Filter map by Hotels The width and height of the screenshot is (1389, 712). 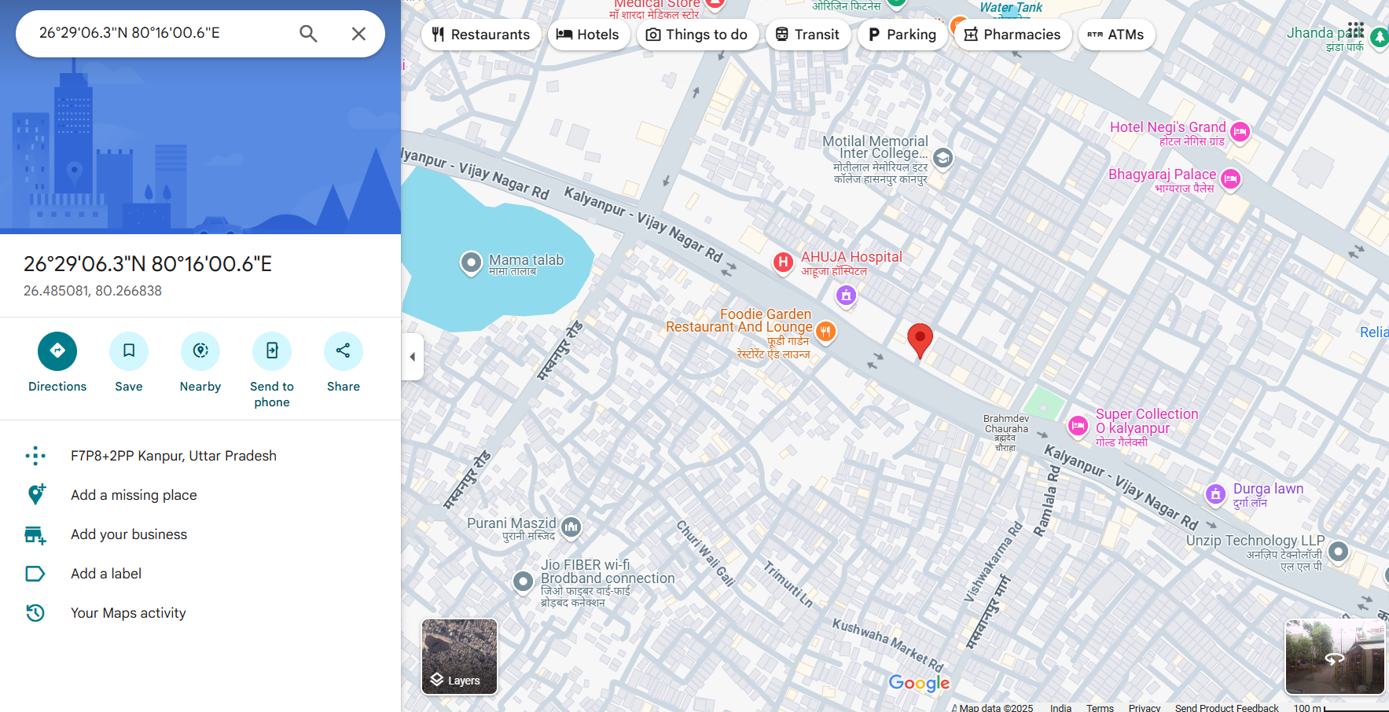[x=588, y=35]
